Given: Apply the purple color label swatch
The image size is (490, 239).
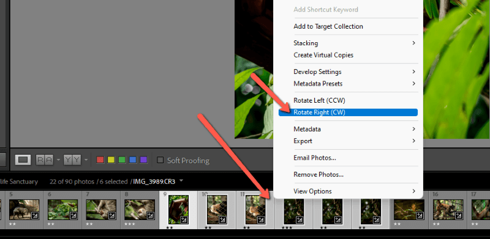Looking at the screenshot, I should [x=143, y=160].
